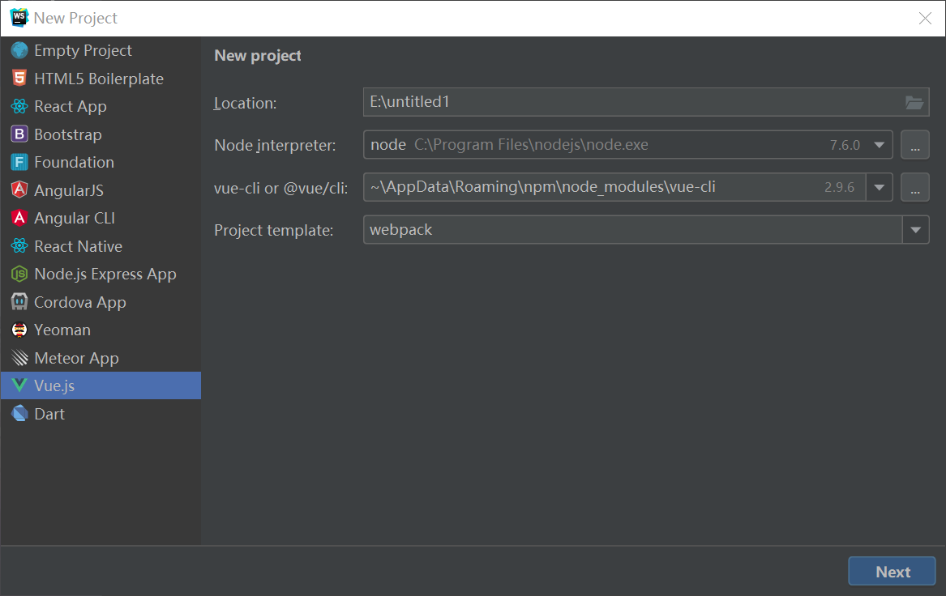
Task: Click the Location label
Action: [x=245, y=103]
